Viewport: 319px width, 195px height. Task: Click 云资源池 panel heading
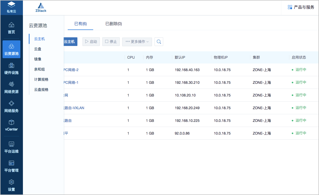point(38,26)
